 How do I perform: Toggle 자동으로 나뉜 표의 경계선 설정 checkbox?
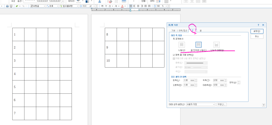point(174,58)
